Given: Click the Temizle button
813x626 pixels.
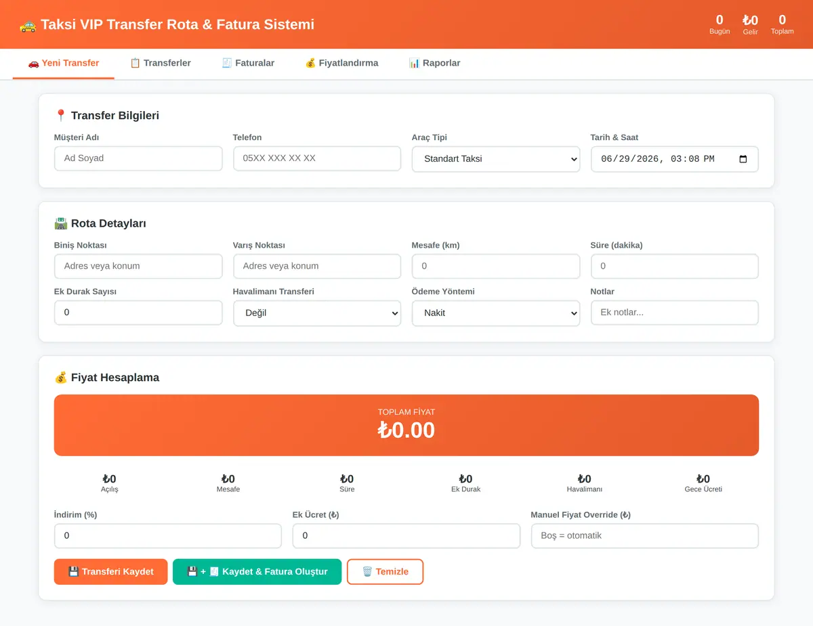Looking at the screenshot, I should (x=385, y=572).
